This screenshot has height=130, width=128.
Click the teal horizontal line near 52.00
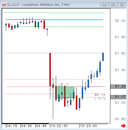click(54, 20)
